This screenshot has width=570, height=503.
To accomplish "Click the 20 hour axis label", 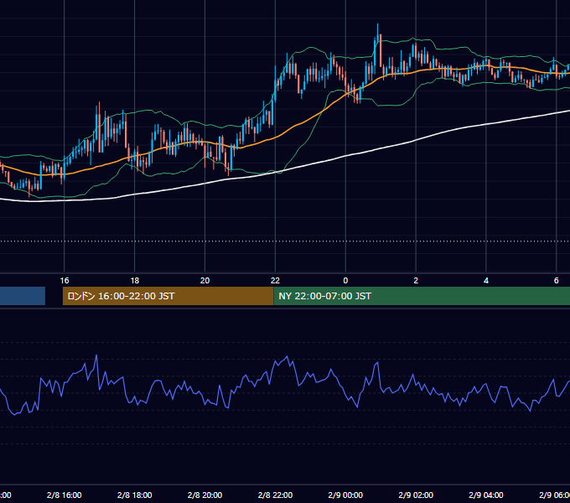I will tap(205, 281).
